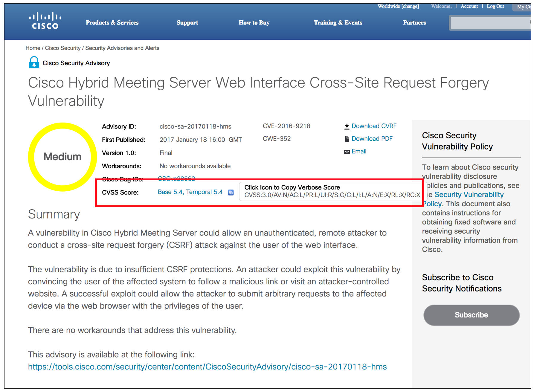Screen dimensions: 534x391
Task: Open the Security Vulnerability Policy link
Action: tap(469, 195)
